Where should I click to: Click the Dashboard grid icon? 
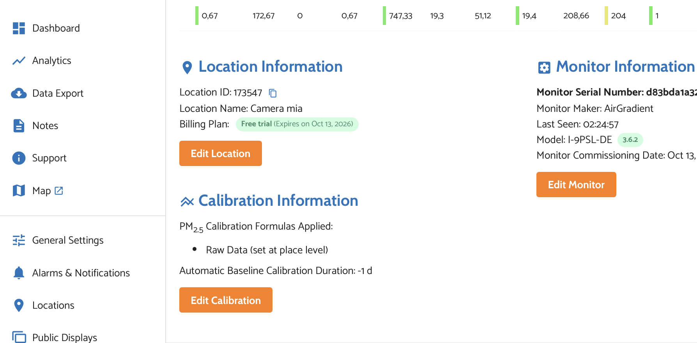[x=19, y=28]
